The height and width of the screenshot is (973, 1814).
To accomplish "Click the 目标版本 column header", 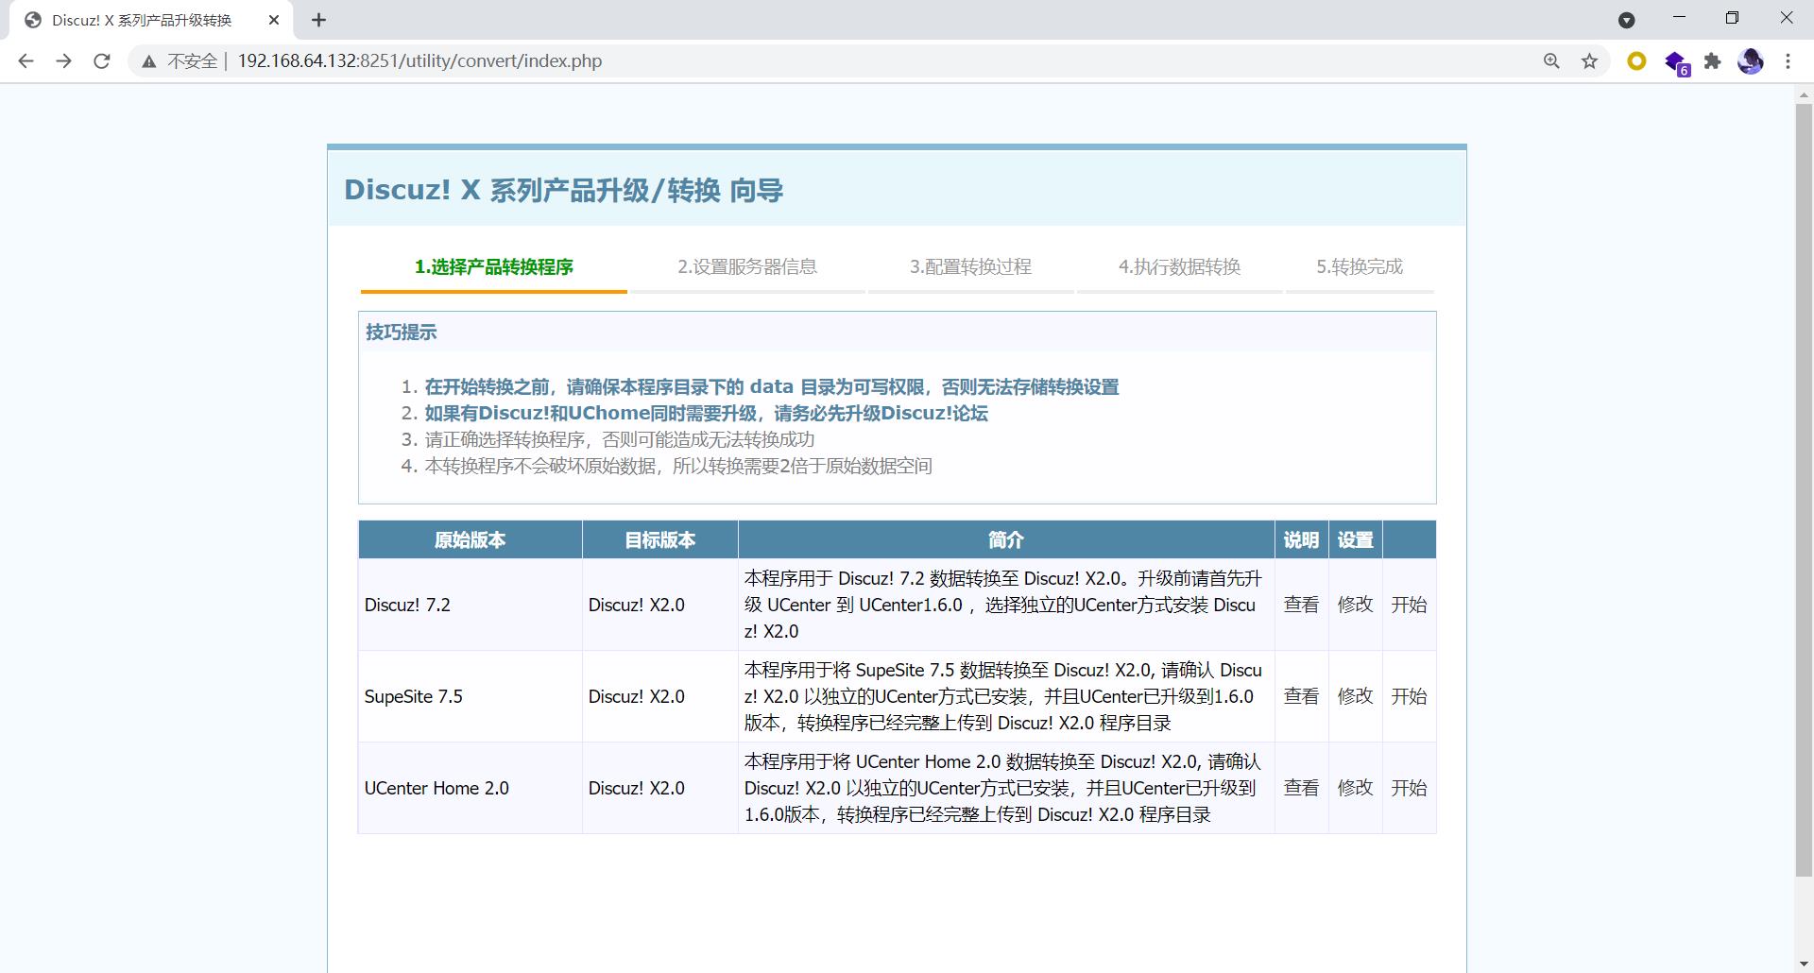I will pyautogui.click(x=659, y=540).
